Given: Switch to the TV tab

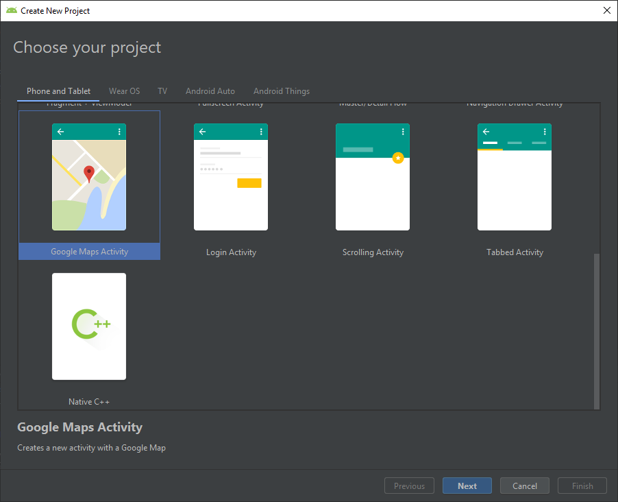Looking at the screenshot, I should pos(162,91).
